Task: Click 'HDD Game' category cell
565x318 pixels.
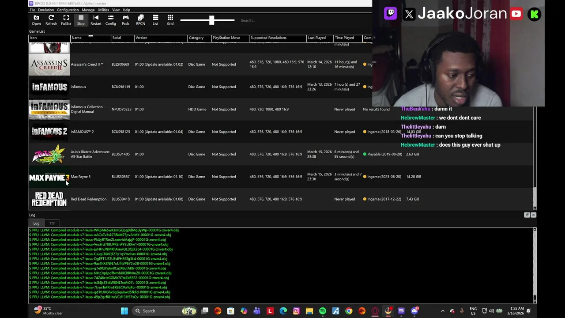Action: (197, 109)
